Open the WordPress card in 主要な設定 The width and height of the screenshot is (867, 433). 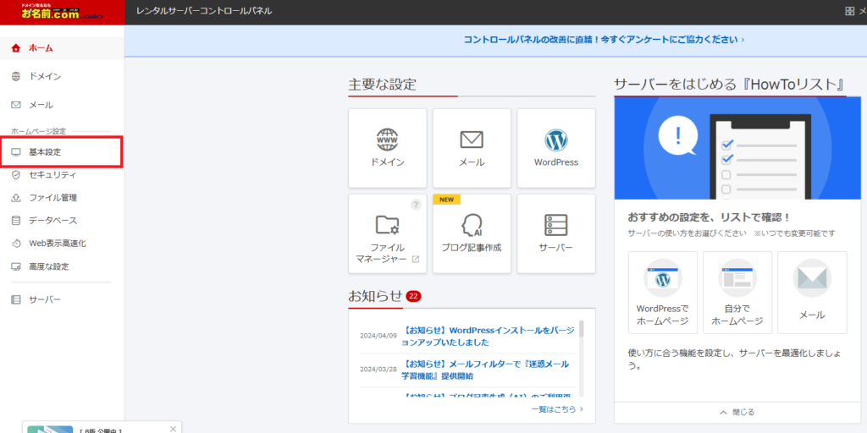pos(556,148)
